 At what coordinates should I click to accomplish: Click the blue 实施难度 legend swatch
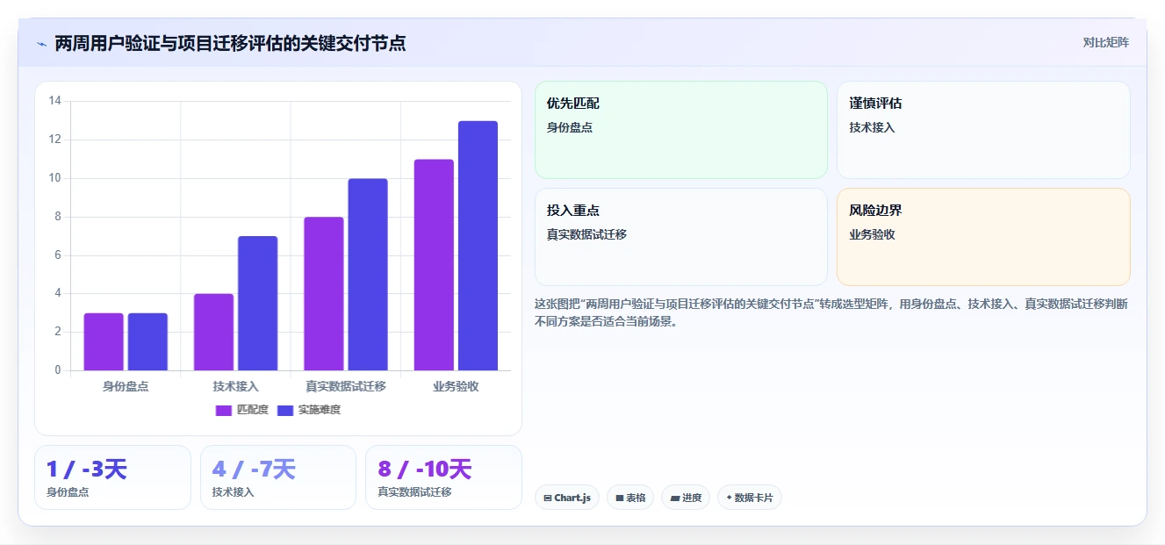285,410
